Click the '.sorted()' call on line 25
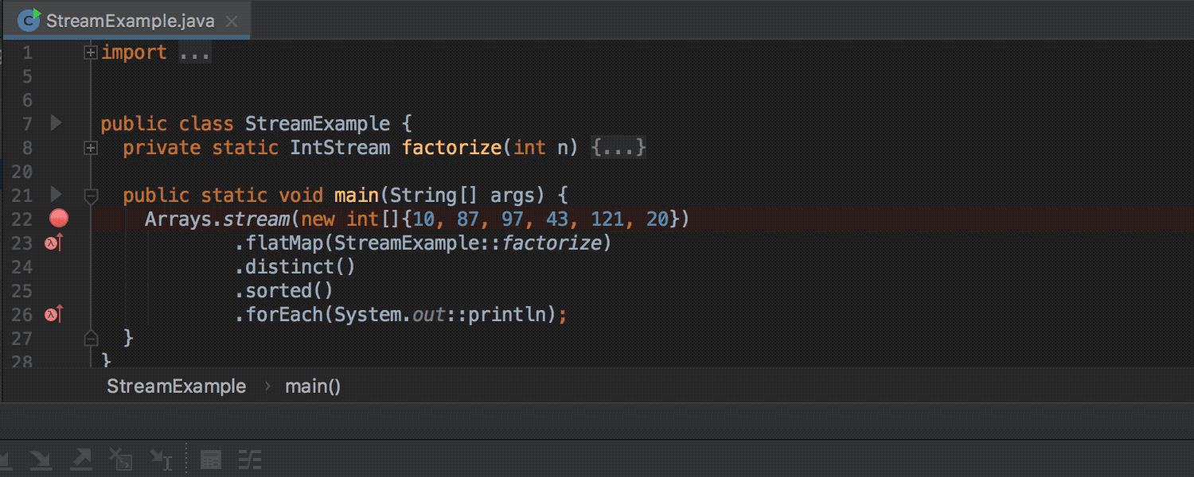The height and width of the screenshot is (477, 1194). coord(284,291)
